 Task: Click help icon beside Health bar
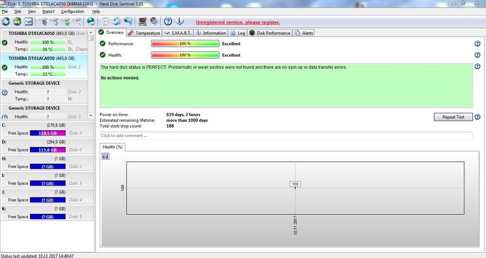(x=477, y=55)
